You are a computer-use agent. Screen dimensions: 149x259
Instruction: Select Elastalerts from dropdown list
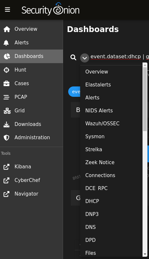point(111,85)
